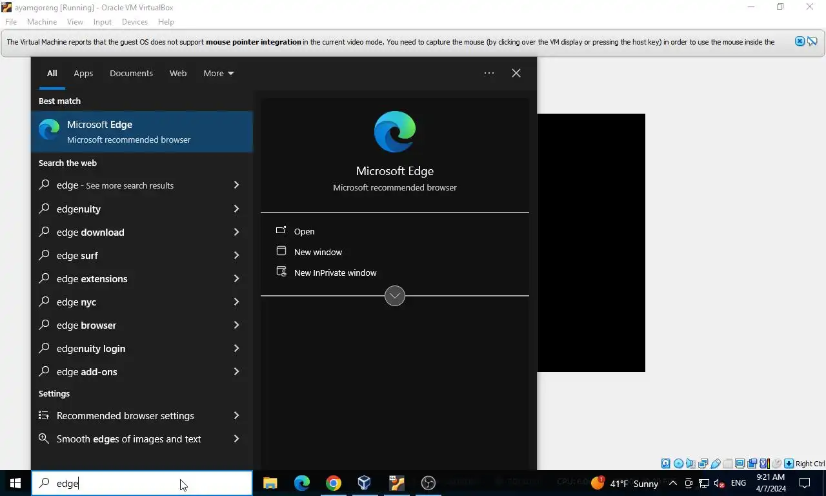Open the search panel three-dots options
826x496 pixels.
(x=489, y=73)
